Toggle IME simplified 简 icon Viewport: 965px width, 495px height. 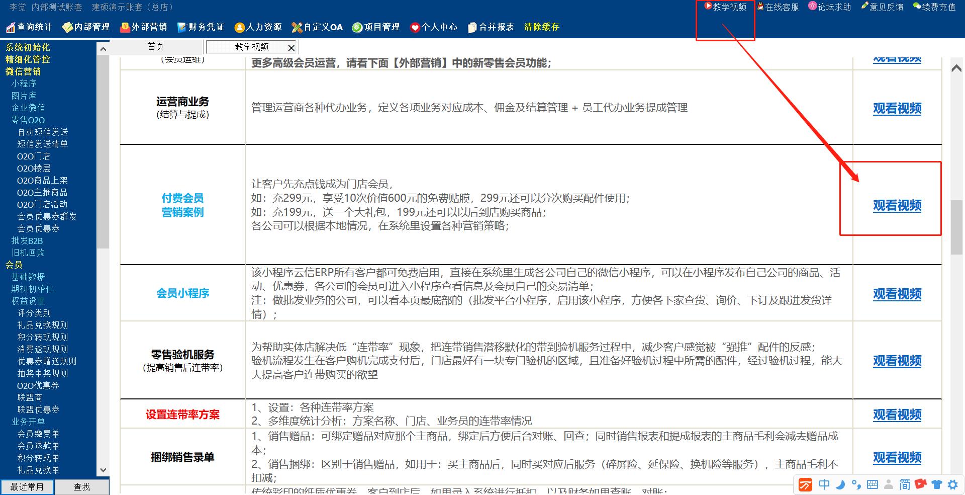click(905, 484)
